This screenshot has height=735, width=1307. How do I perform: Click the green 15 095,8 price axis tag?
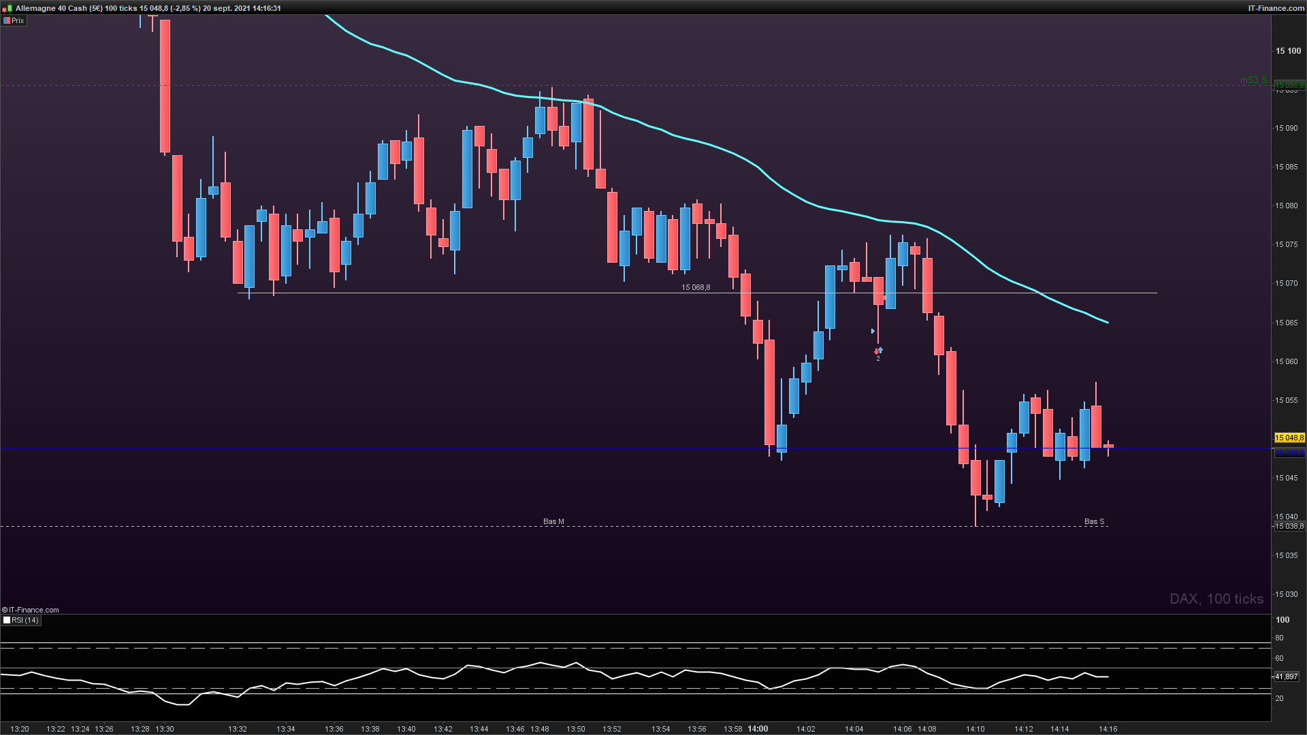[x=1289, y=86]
